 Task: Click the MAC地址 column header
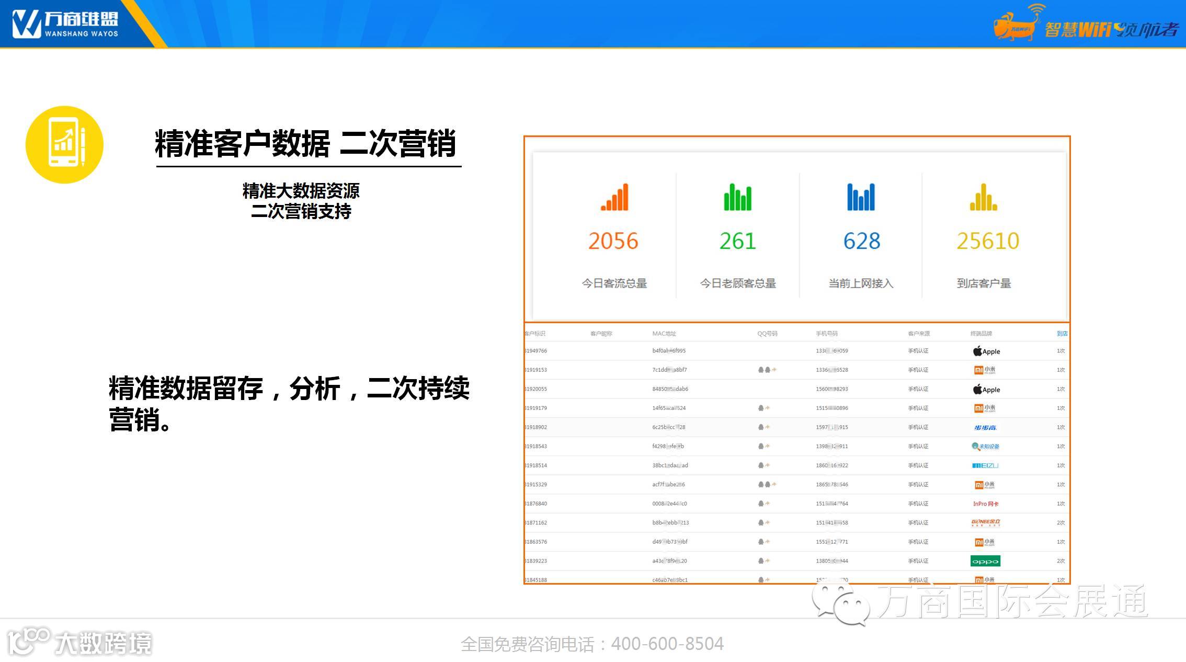pyautogui.click(x=664, y=334)
